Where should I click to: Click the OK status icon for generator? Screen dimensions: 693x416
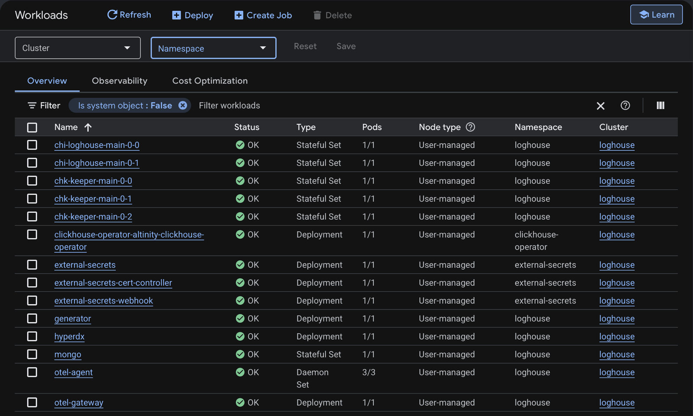(x=240, y=318)
